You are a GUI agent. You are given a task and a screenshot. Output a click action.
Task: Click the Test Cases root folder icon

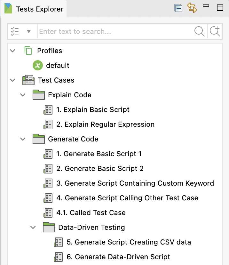pyautogui.click(x=28, y=80)
